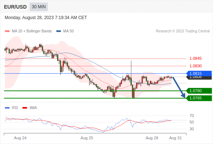Viewport: 213px width, 144px height.
Task: Click the RSI 70 level label
Action: click(x=192, y=116)
